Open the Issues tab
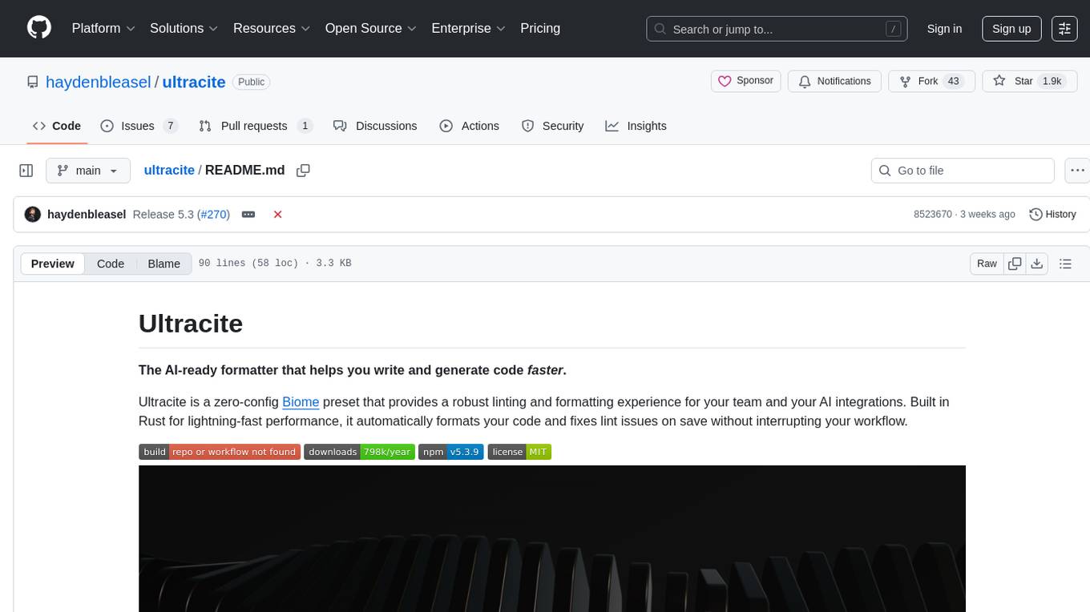Image resolution: width=1090 pixels, height=612 pixels. coord(139,126)
